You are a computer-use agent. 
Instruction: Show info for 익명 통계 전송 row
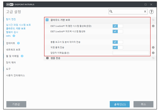click(x=153, y=47)
